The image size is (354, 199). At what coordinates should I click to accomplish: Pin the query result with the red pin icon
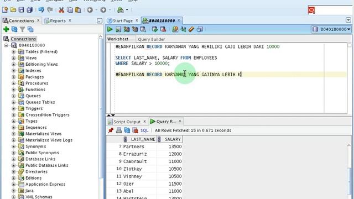(111, 130)
